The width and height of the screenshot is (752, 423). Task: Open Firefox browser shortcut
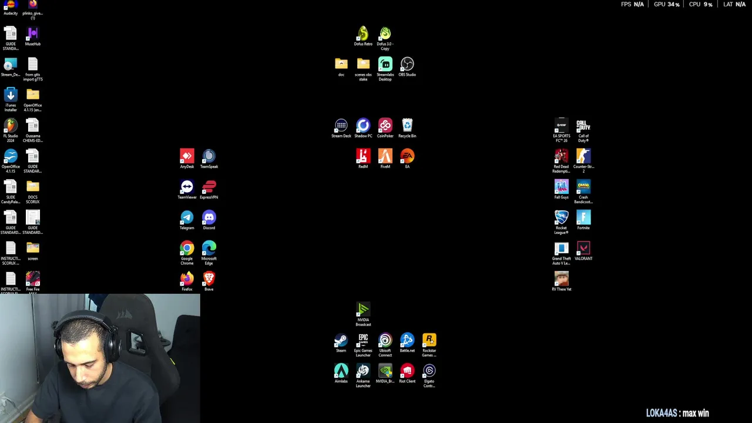pos(187,281)
